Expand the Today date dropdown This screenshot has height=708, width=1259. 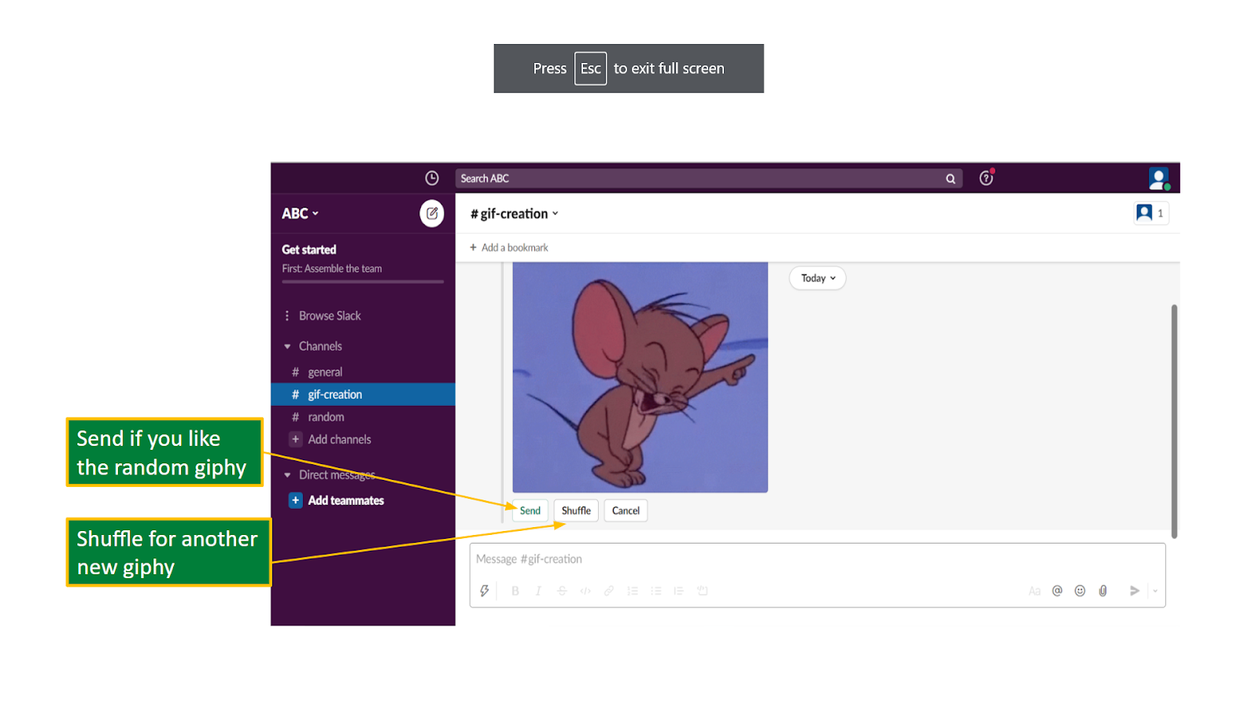point(817,278)
